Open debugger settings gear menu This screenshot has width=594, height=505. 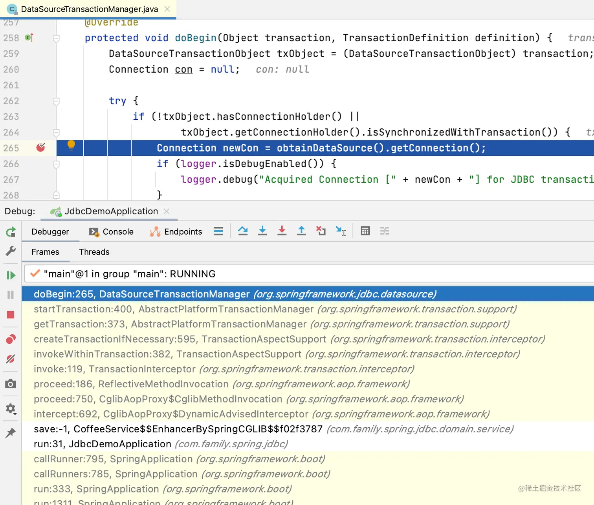(11, 409)
